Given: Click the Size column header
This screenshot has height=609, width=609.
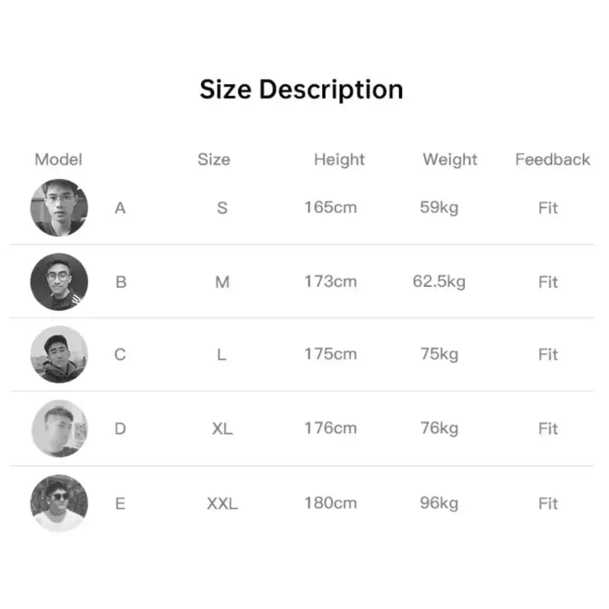Looking at the screenshot, I should [x=214, y=160].
